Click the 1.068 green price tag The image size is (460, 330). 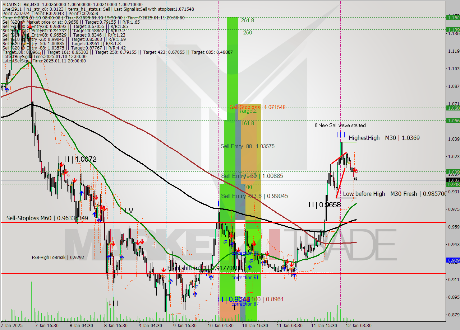[453, 108]
